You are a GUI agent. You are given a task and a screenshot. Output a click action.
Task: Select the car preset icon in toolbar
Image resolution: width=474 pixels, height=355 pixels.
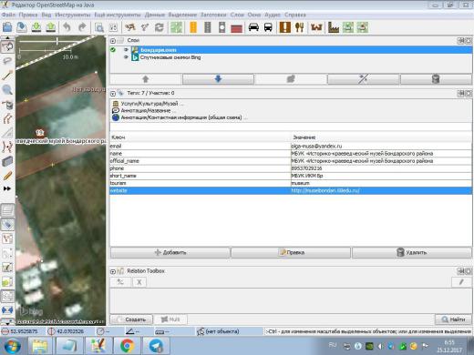pyautogui.click(x=253, y=27)
